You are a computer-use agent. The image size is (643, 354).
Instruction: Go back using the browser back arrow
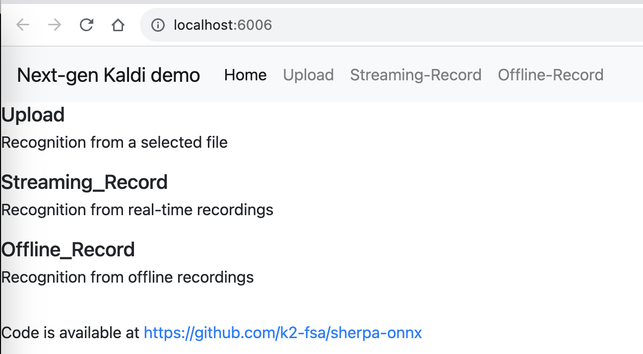pyautogui.click(x=23, y=25)
